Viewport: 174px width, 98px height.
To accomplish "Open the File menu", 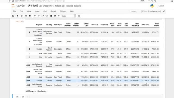I will tap(14, 11).
